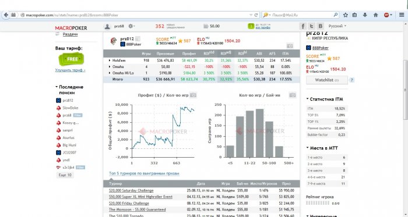Viewport: 408px width, 217px height.
Task: Open the Раздачи link in left sidebar
Action: point(70,34)
